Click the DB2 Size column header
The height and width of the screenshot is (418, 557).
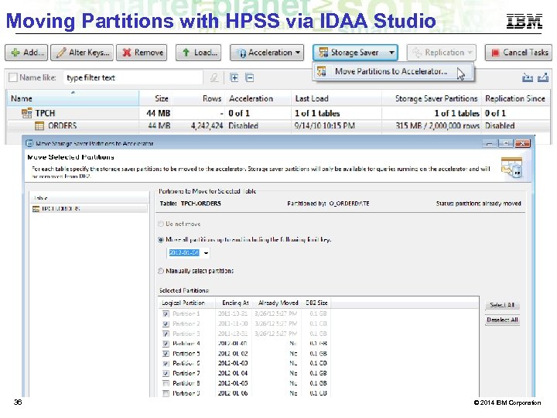(316, 303)
